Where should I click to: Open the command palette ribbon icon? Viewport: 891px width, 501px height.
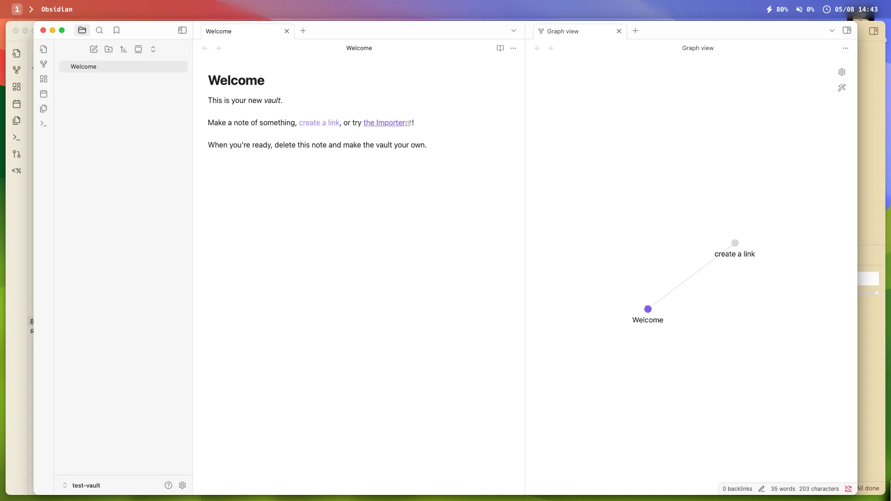(44, 123)
